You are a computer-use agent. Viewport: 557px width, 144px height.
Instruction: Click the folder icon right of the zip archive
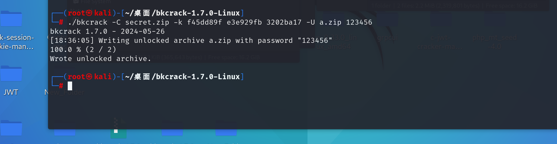click(x=172, y=133)
